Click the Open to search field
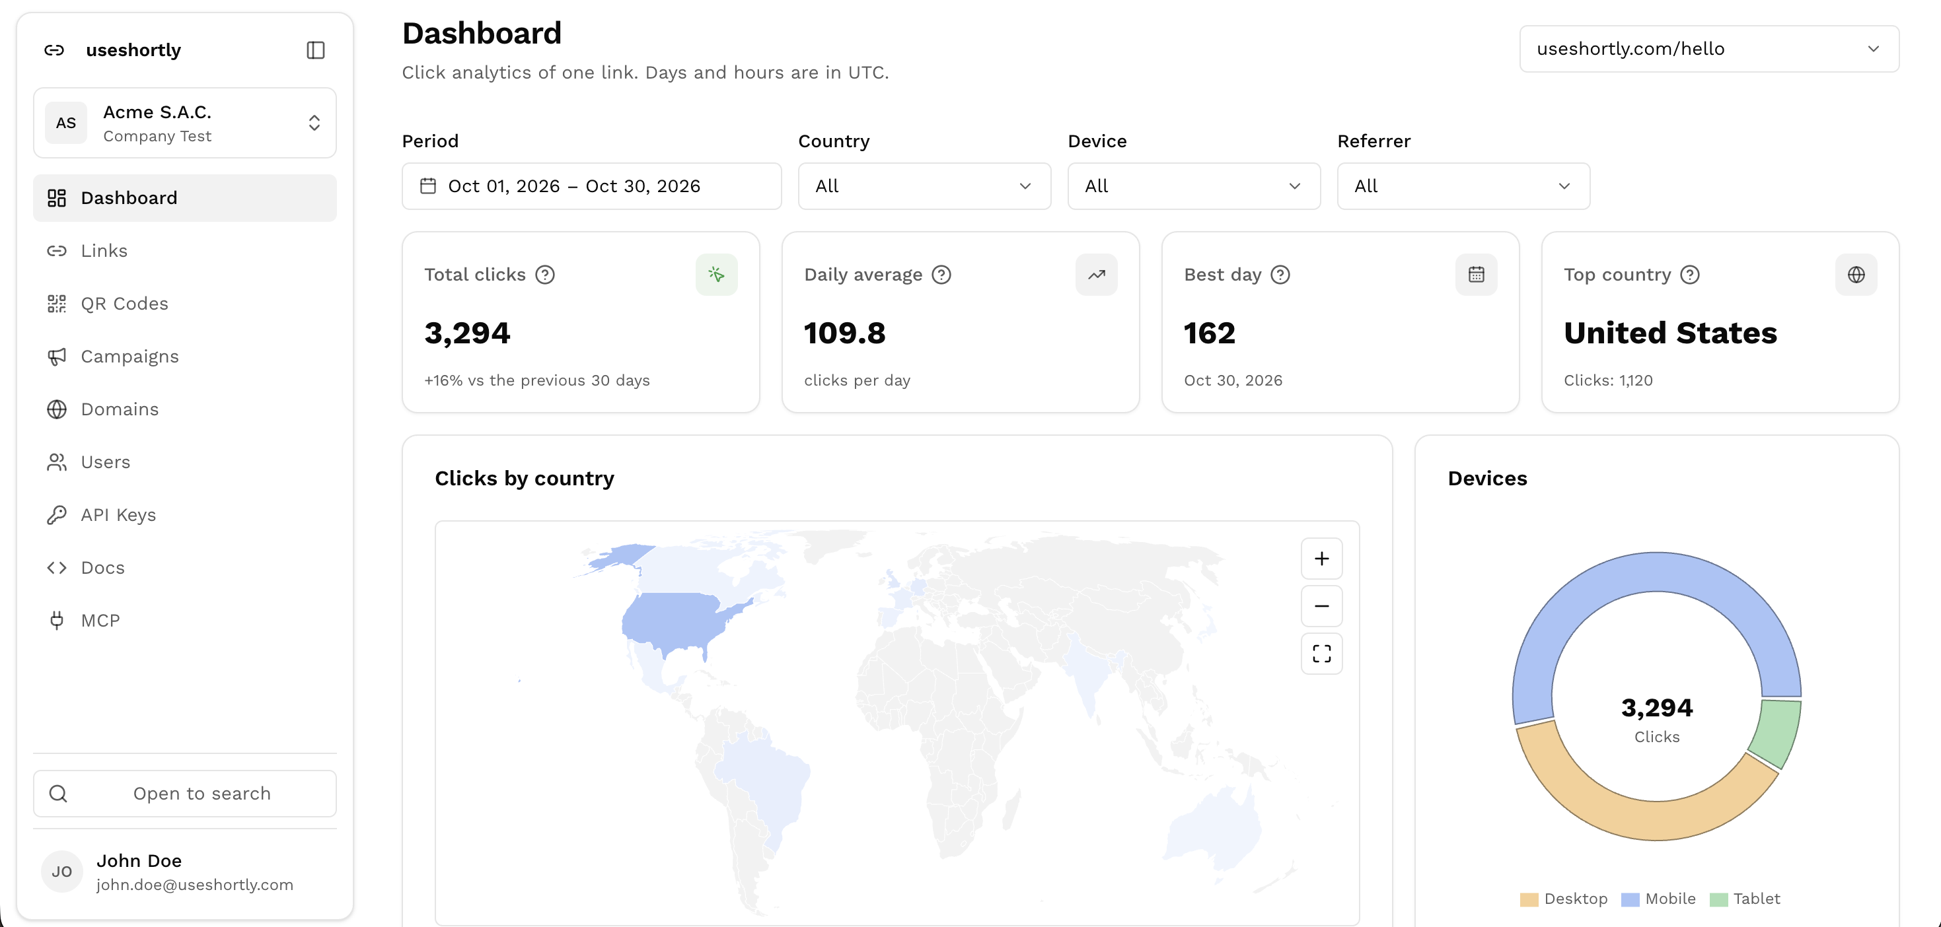Screen dimensions: 1941x927 pos(184,794)
